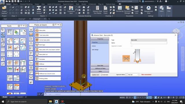
Task: Expand the Checking panel dropdown
Action: 109,16
